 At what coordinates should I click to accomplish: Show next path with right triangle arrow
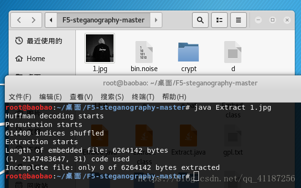click(x=156, y=20)
